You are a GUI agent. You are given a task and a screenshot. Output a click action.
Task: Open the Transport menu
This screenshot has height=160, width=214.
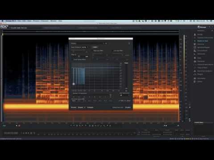tap(45, 21)
